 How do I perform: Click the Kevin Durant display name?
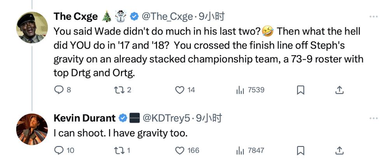(85, 118)
